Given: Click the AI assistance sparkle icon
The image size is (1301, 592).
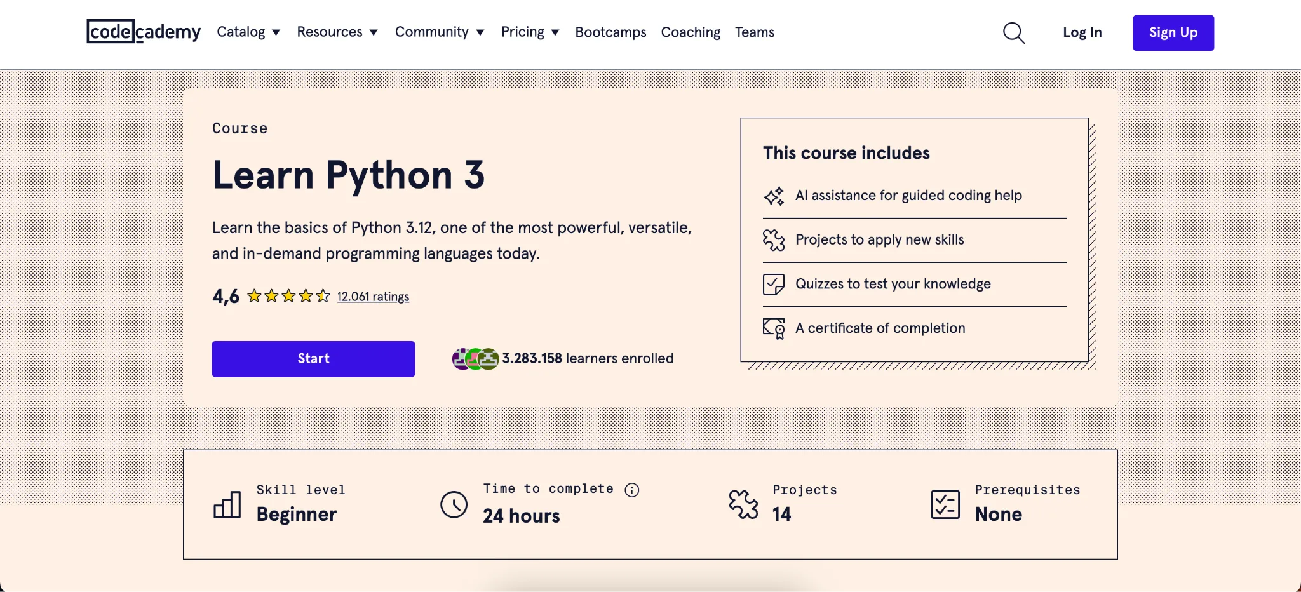Looking at the screenshot, I should [774, 196].
